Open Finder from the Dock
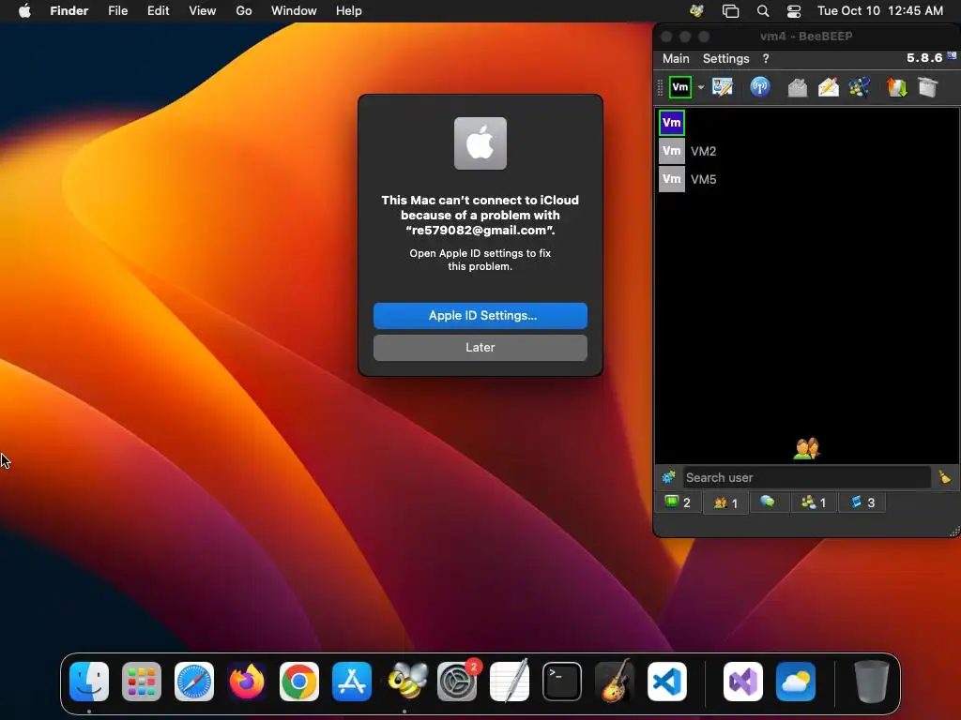The image size is (961, 720). point(89,682)
